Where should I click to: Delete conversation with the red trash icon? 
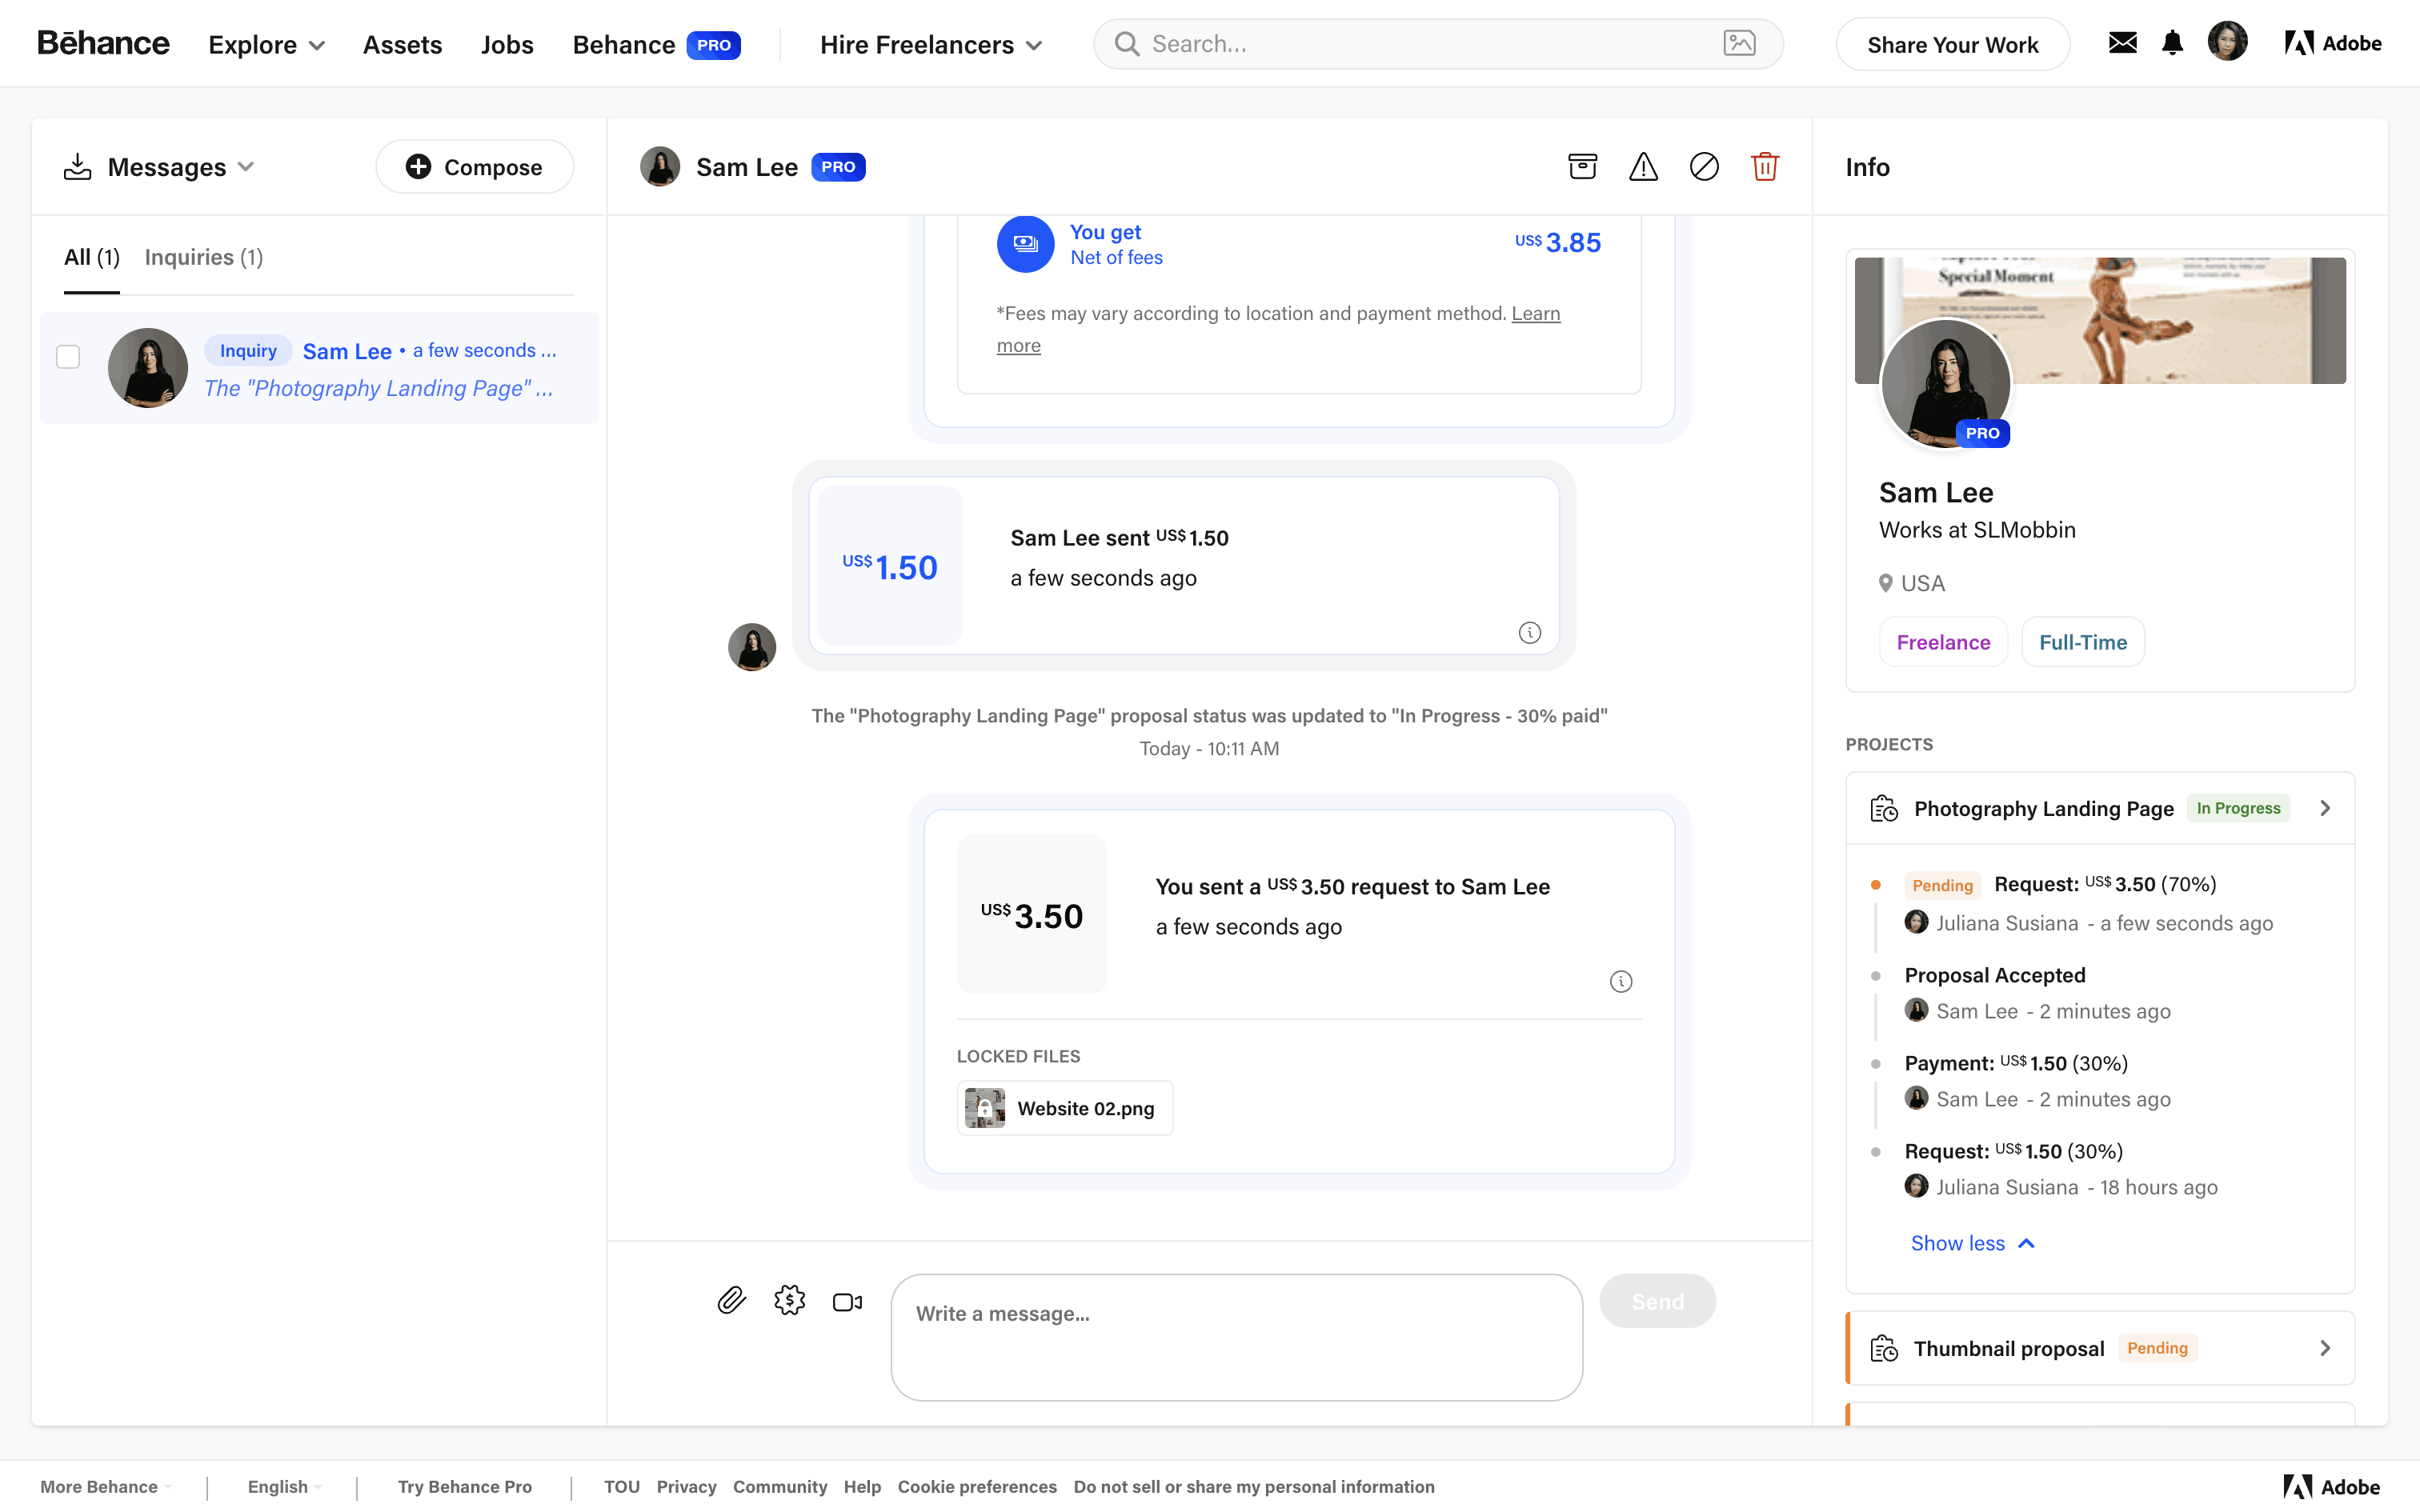[1765, 166]
